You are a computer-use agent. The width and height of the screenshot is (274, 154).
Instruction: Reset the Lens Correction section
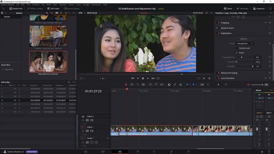(270, 78)
